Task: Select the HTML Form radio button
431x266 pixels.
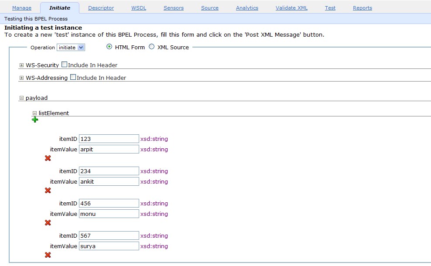Action: [109, 47]
